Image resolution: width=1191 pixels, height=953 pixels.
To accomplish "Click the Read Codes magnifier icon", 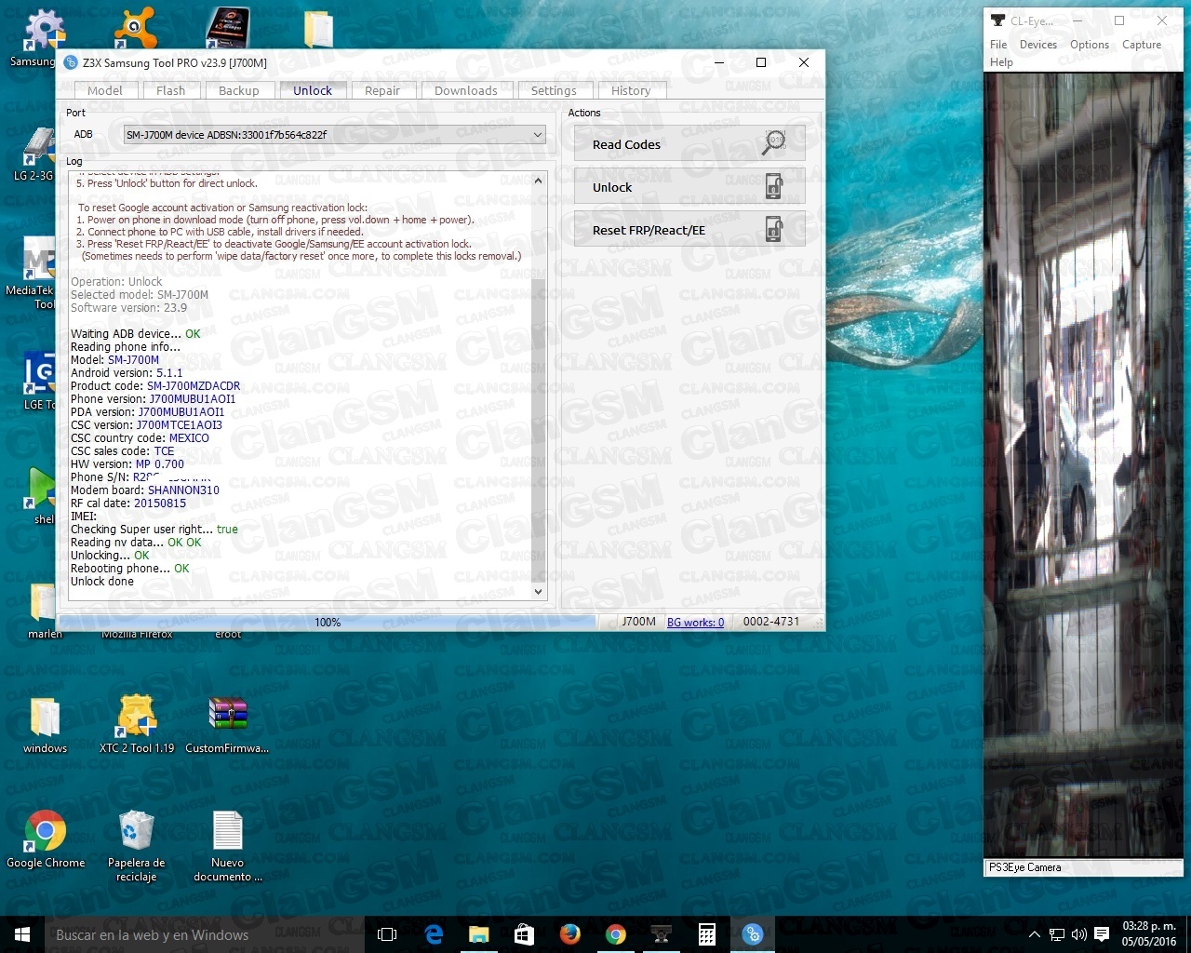I will [x=773, y=143].
